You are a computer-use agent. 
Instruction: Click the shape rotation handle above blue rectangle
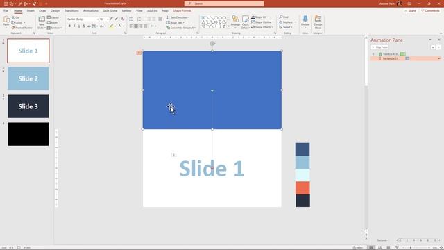point(212,43)
